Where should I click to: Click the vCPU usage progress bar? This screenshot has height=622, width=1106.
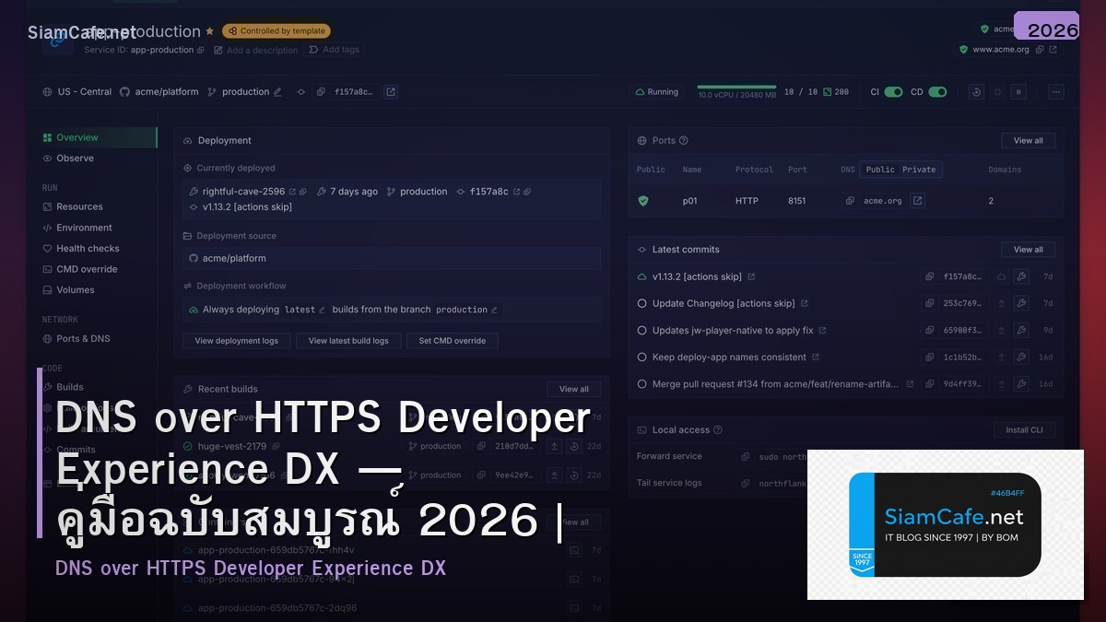pyautogui.click(x=735, y=88)
